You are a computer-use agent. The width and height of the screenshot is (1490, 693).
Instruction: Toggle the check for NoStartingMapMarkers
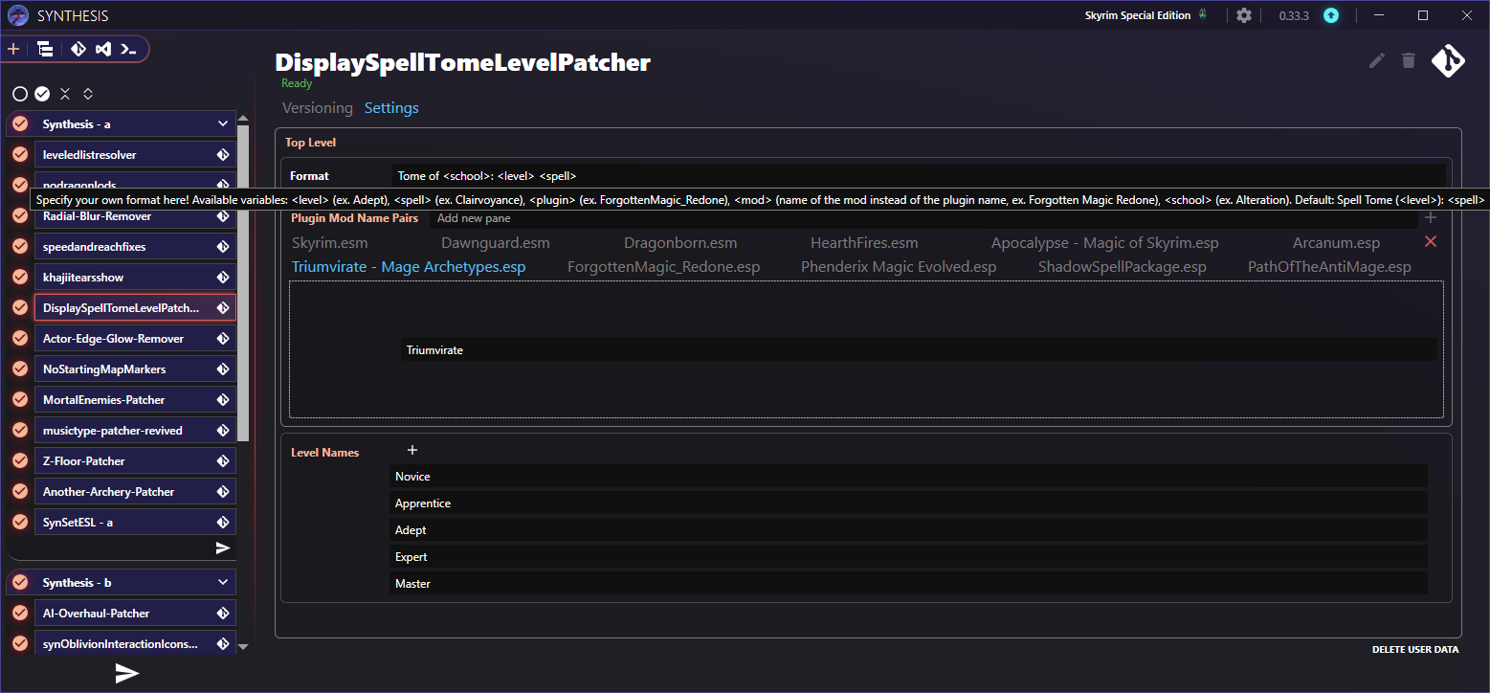pos(20,369)
